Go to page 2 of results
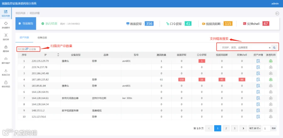Viewport: 283px width, 138px height. 226,128
